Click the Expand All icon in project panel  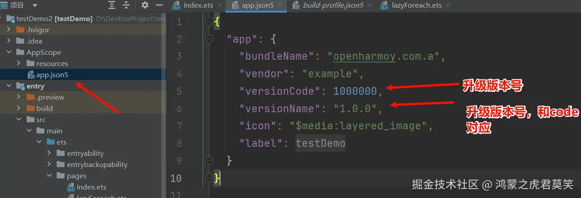[112, 5]
